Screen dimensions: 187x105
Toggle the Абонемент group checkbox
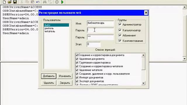coord(120,35)
